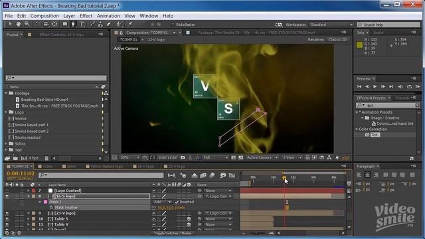Take snapshot with camera icon in viewer

click(183, 157)
